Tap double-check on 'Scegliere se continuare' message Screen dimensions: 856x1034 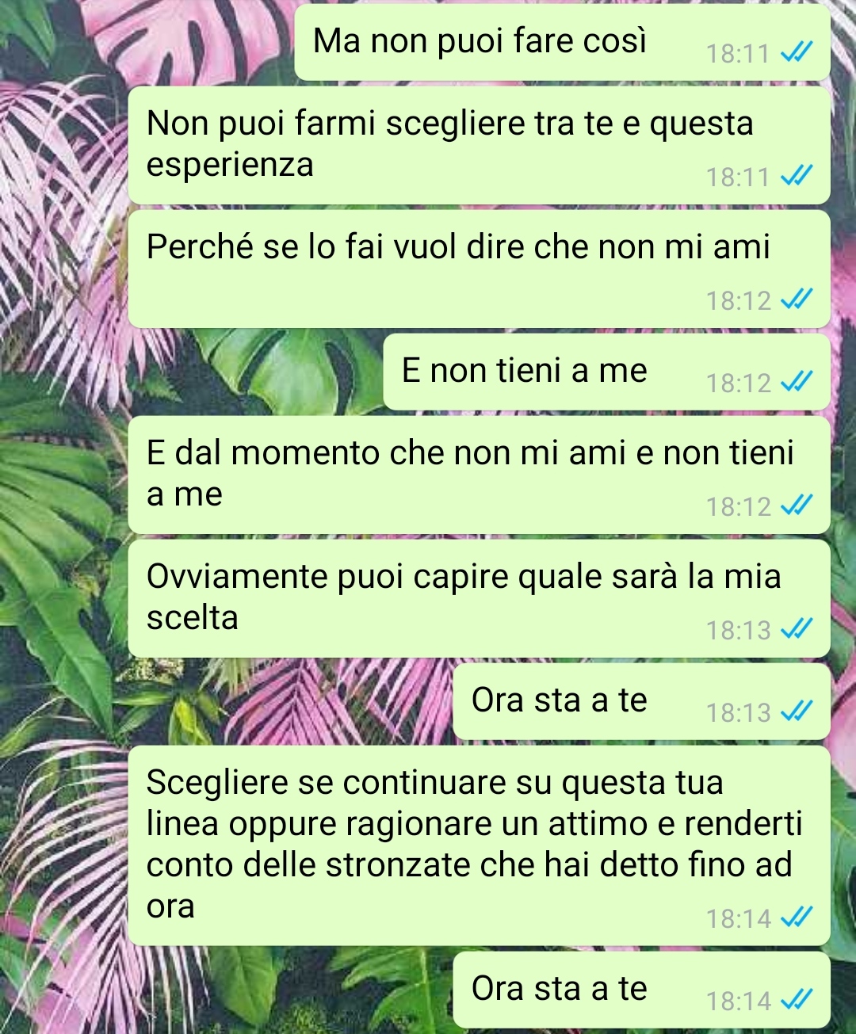click(797, 918)
